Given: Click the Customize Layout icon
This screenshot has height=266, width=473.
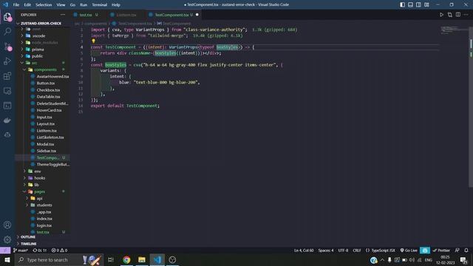Looking at the screenshot, I should 426,4.
